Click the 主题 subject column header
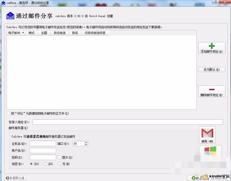This screenshot has width=231, height=181. [44, 33]
